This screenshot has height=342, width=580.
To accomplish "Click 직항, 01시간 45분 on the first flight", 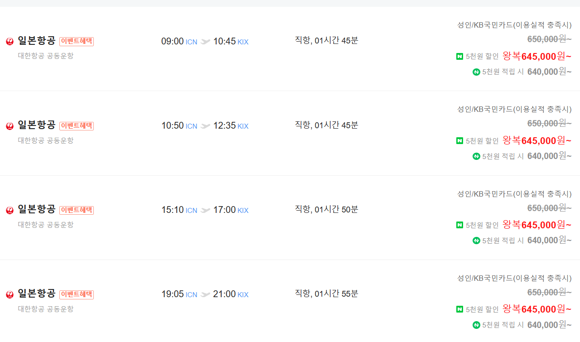I will click(327, 40).
